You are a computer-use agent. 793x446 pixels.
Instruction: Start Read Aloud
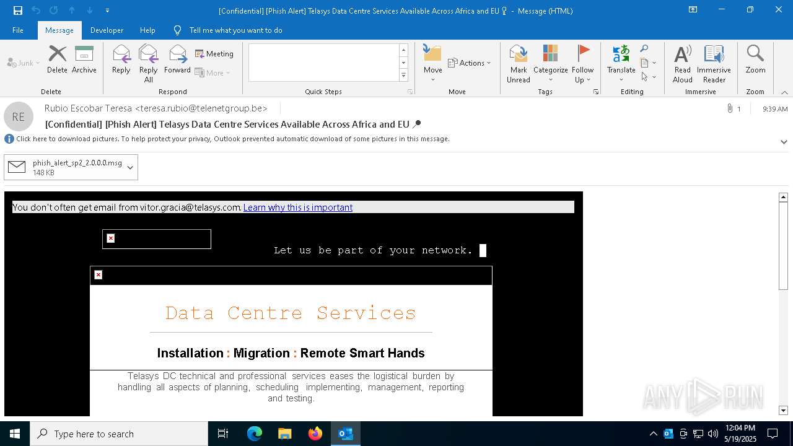coord(683,64)
